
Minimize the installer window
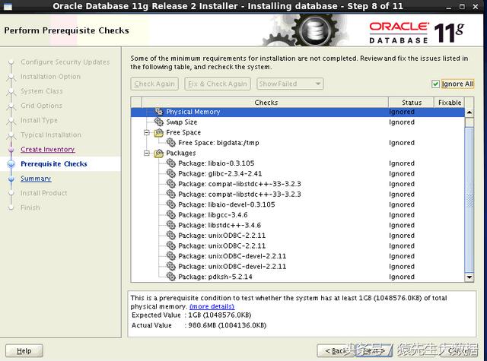pos(448,7)
